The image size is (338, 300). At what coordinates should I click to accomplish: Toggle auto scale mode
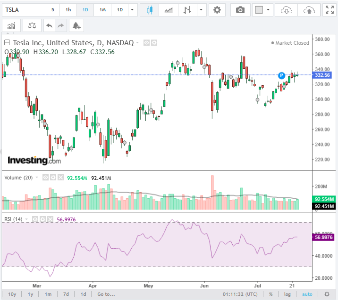point(307,294)
